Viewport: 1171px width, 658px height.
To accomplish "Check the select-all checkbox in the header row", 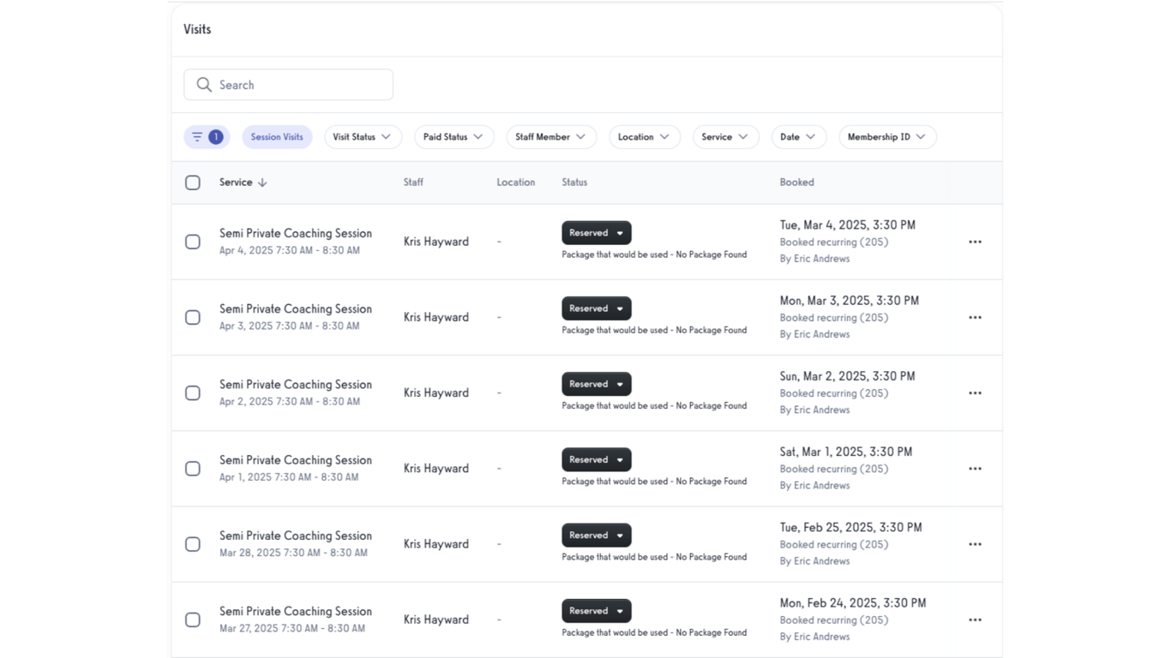I will tap(192, 182).
